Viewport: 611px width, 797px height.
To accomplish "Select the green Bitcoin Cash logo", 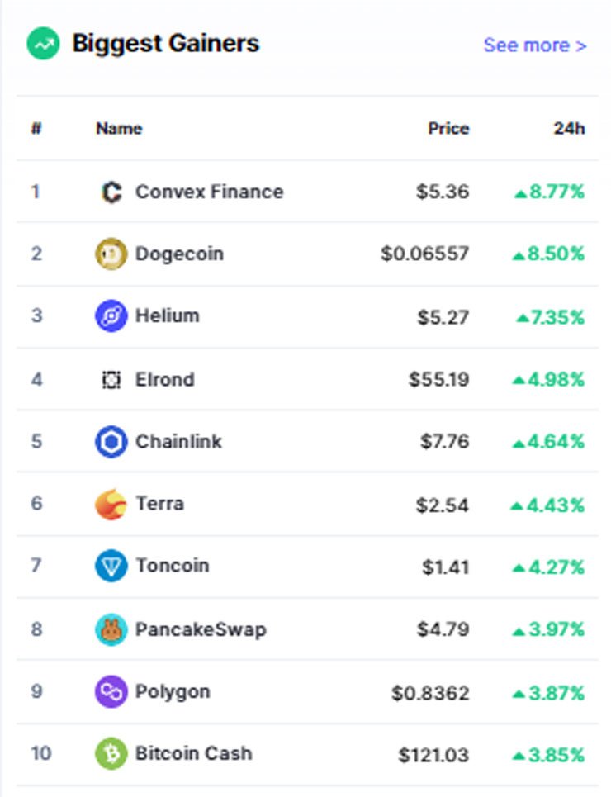I will click(x=111, y=754).
